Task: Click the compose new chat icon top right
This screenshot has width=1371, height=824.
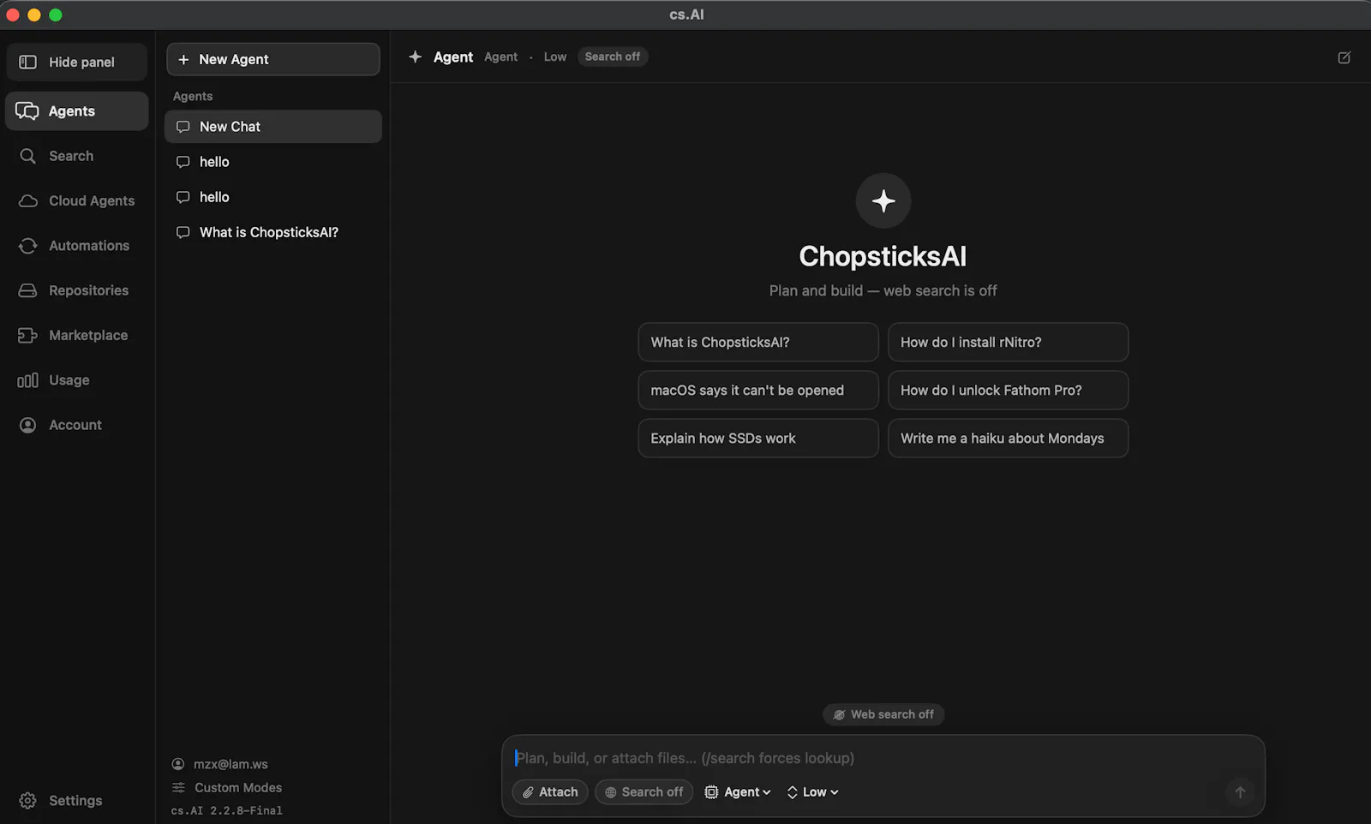Action: coord(1344,57)
